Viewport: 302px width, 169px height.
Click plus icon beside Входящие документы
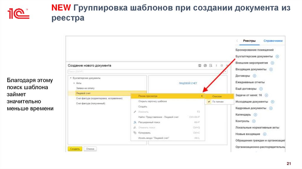click(x=271, y=69)
